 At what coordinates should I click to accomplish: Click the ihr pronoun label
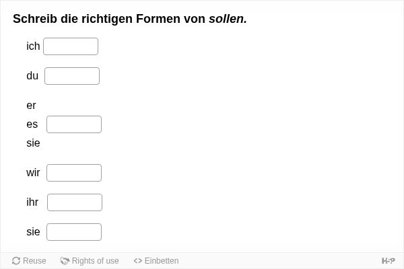click(32, 202)
